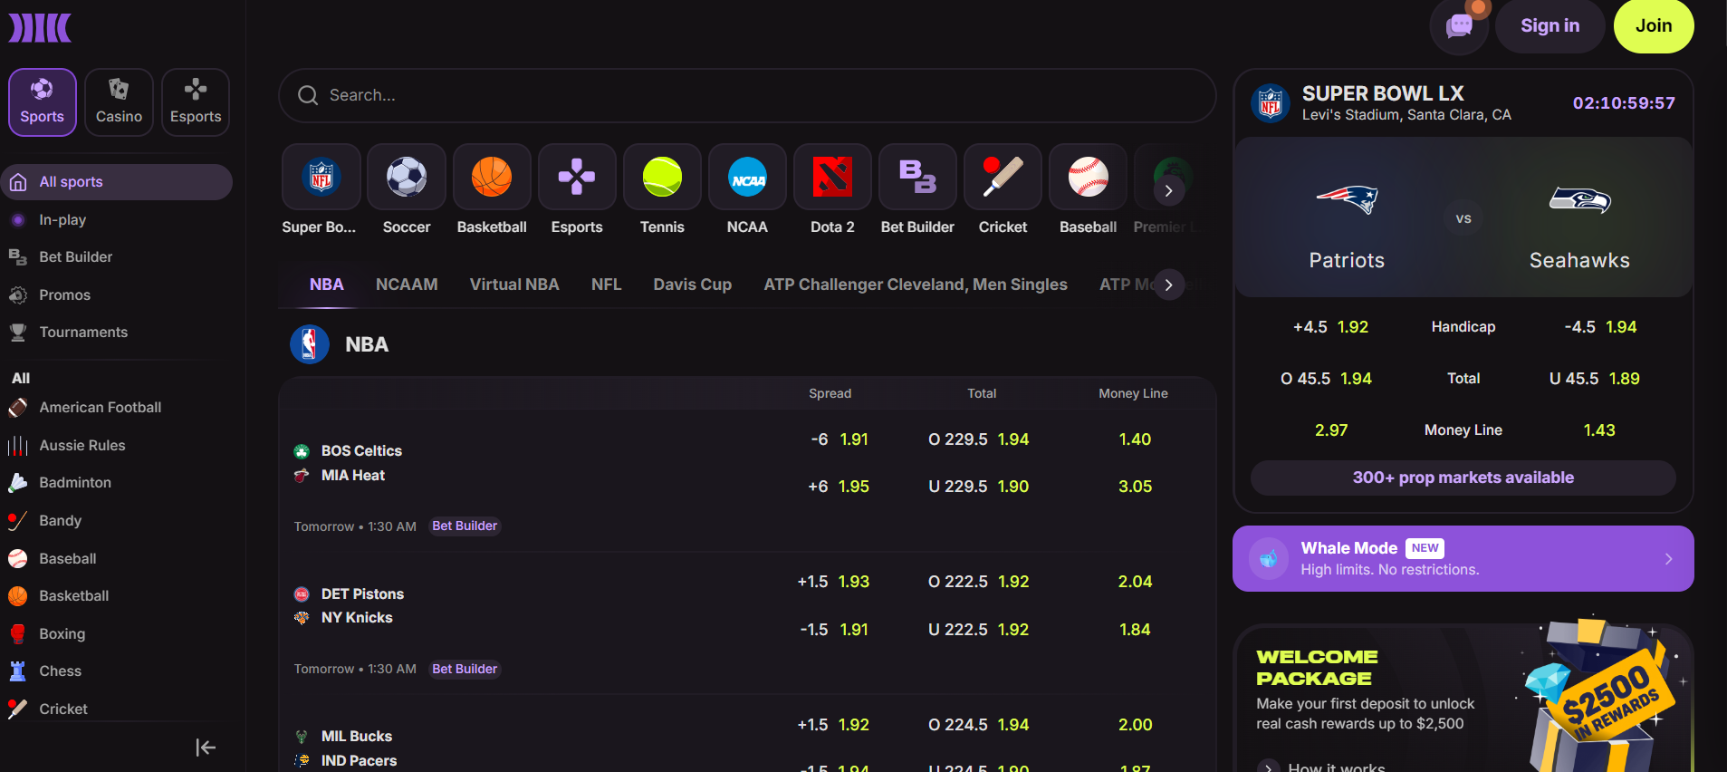Open All sports in sidebar
The image size is (1727, 772).
117,182
